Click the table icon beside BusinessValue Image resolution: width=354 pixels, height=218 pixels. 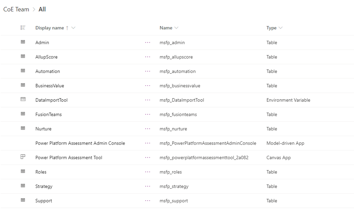tap(23, 86)
